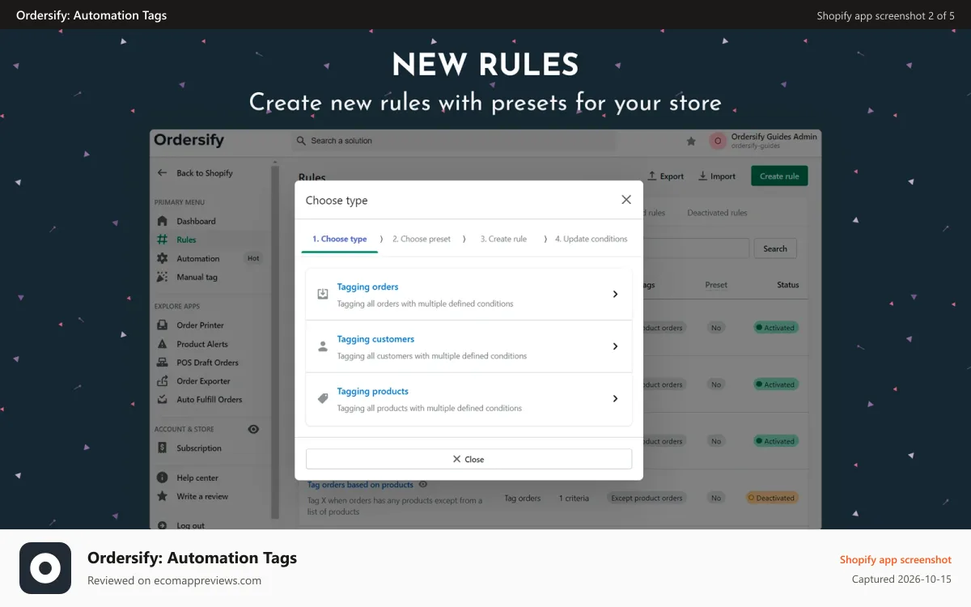Click the Product Alerts warning icon
Screen dimensions: 971x607
click(162, 344)
